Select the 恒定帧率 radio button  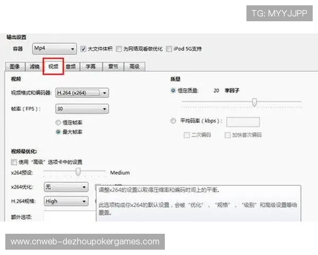(x=58, y=123)
